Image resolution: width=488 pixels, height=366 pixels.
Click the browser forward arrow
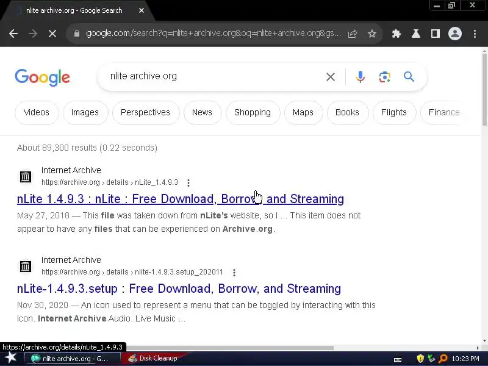33,34
